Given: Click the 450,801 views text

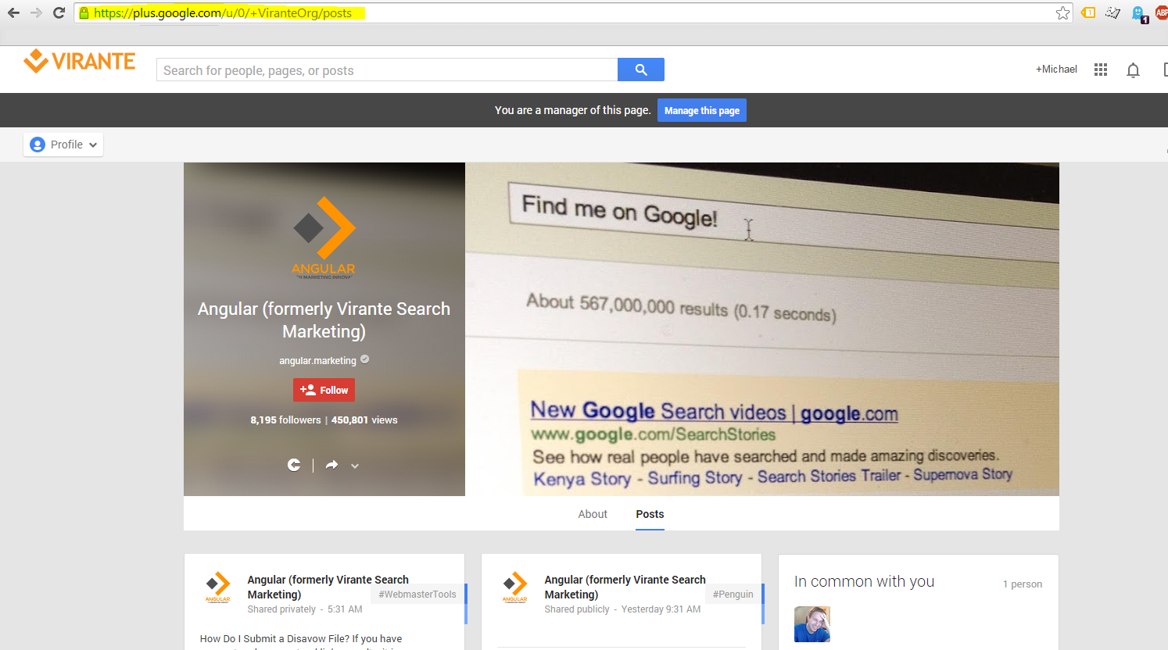Looking at the screenshot, I should pyautogui.click(x=364, y=420).
